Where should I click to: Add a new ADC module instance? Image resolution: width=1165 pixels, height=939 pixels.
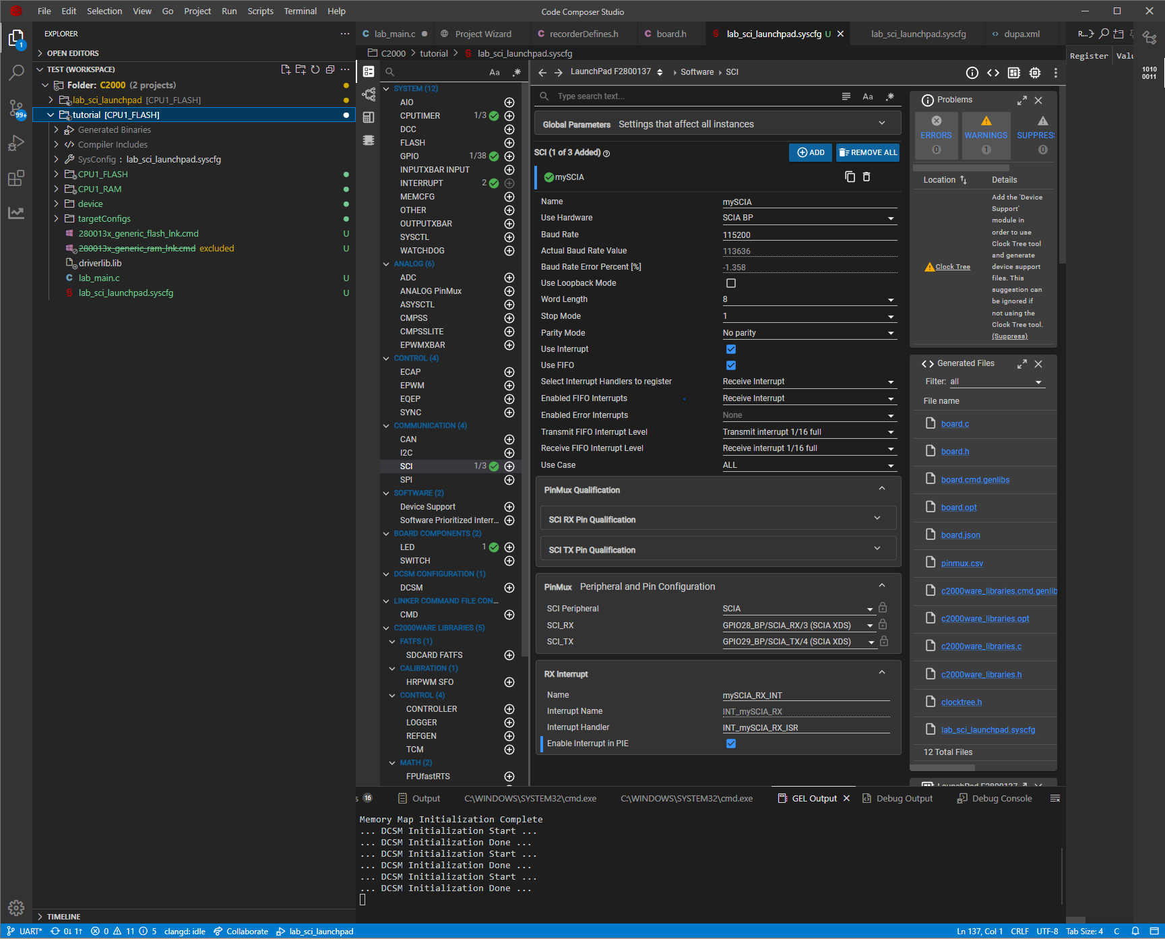click(509, 278)
